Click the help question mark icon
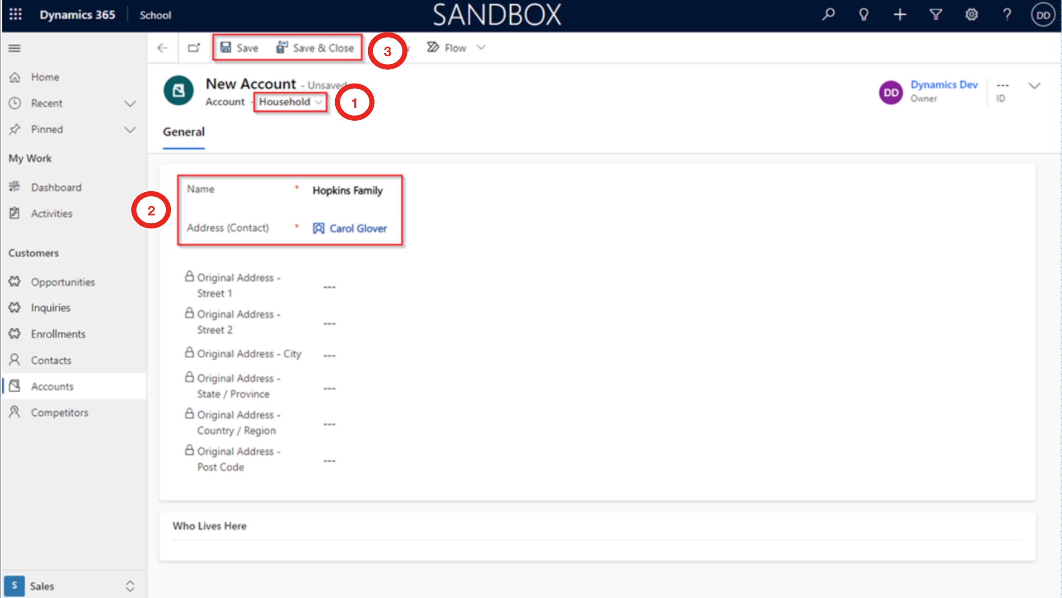Image resolution: width=1062 pixels, height=598 pixels. click(1007, 15)
